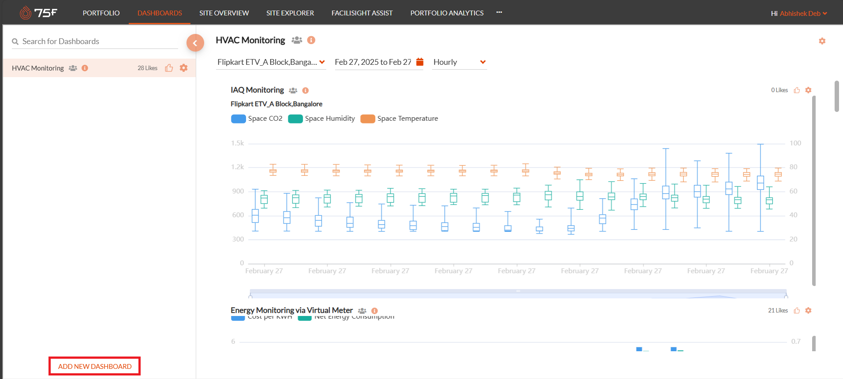Open the Hourly interval dropdown

[x=459, y=62]
